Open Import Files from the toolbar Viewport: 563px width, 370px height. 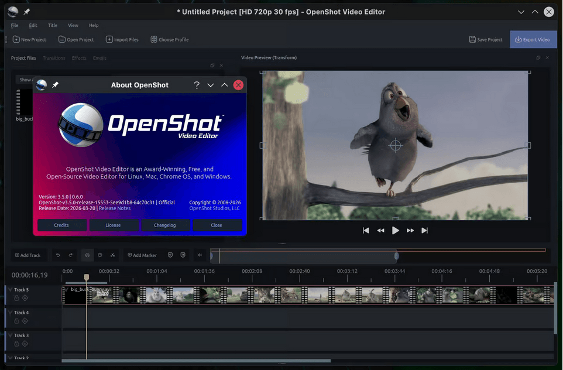122,39
